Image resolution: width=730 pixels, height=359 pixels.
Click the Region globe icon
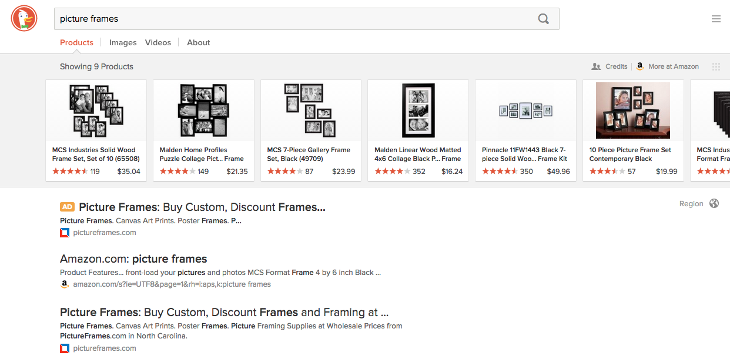(x=714, y=204)
